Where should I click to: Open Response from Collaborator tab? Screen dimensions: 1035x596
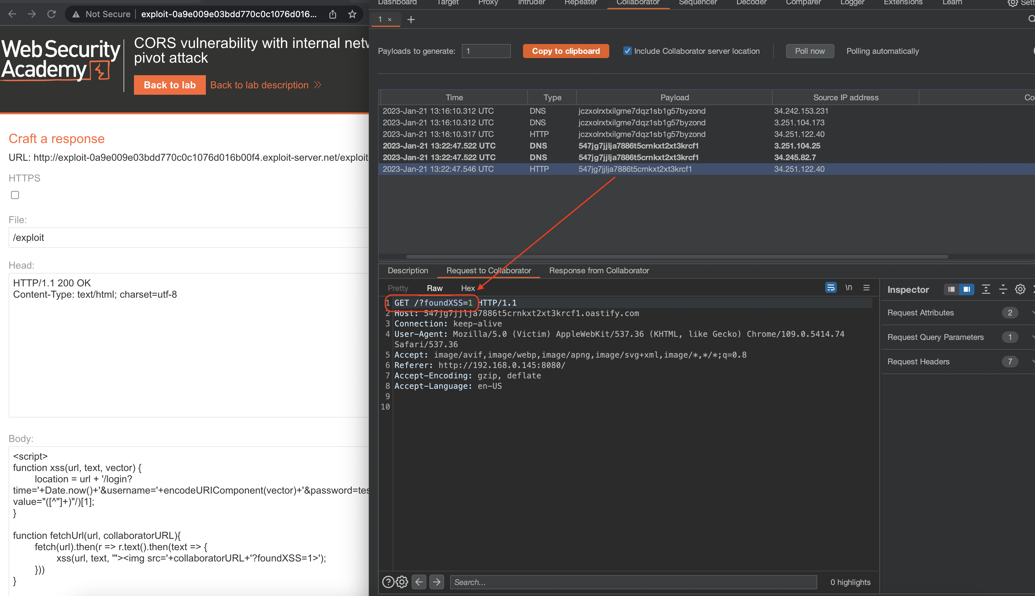click(x=599, y=270)
